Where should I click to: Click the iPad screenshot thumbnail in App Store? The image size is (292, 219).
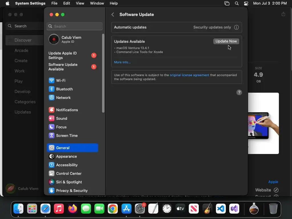click(x=263, y=123)
